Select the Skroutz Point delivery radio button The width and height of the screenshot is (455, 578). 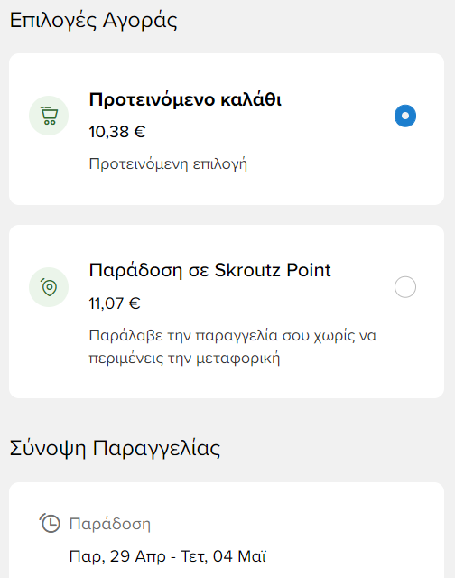pyautogui.click(x=405, y=287)
